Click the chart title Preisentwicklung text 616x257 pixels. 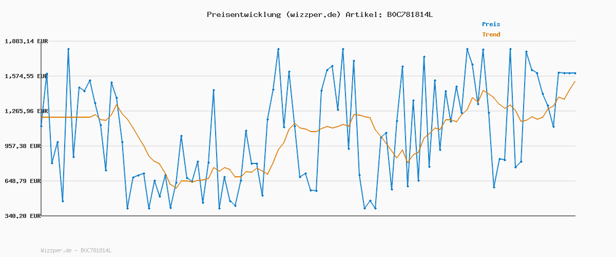(x=243, y=14)
